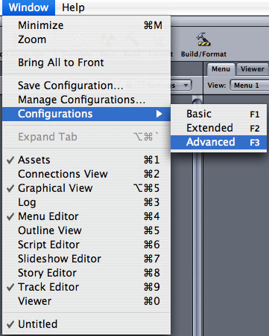Switch to the Menu tab
The width and height of the screenshot is (269, 336).
(221, 69)
